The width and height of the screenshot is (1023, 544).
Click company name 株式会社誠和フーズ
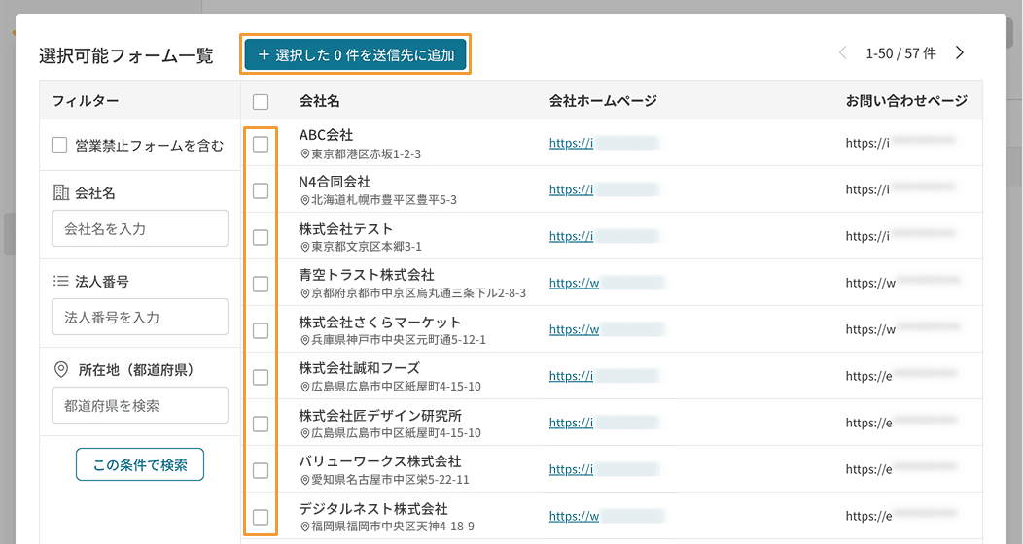(360, 368)
